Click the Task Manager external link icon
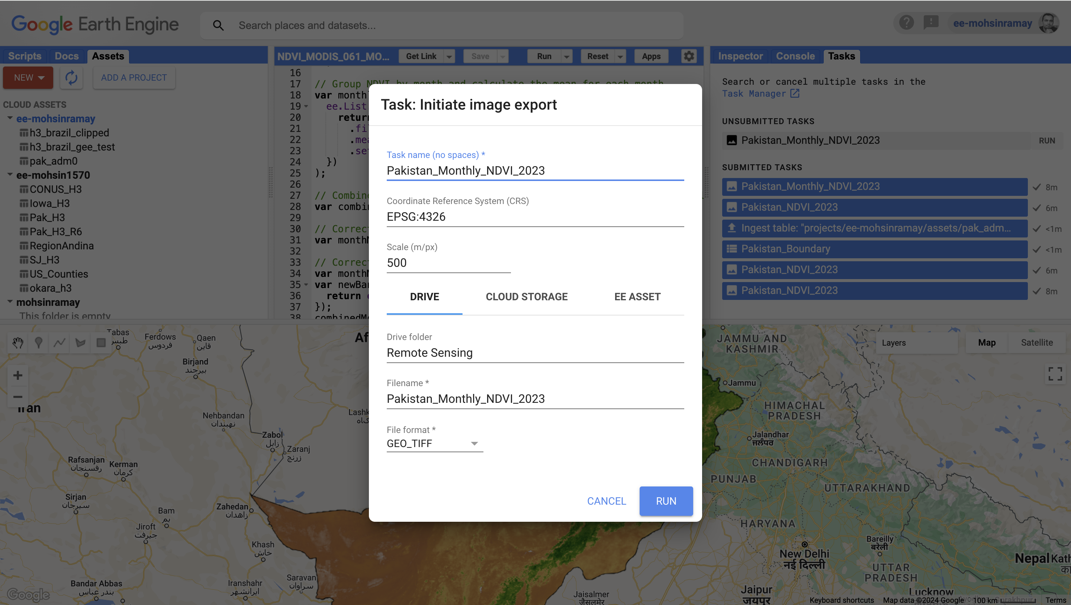The image size is (1071, 605). [795, 94]
